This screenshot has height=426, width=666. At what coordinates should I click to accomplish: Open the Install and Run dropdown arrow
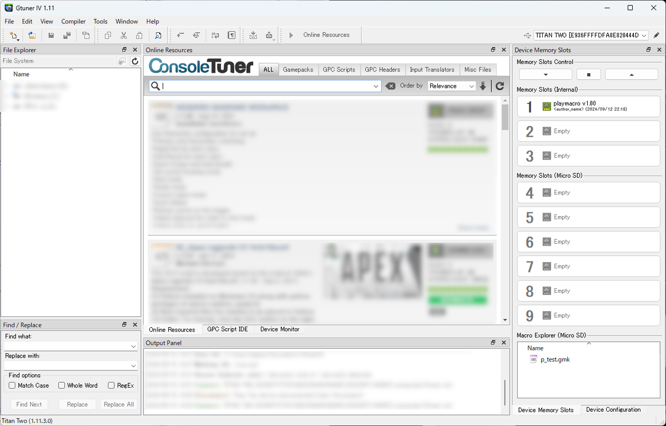point(274,39)
